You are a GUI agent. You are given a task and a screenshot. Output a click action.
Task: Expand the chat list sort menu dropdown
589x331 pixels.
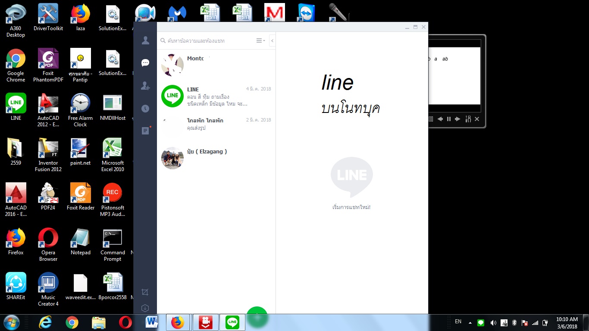[261, 41]
